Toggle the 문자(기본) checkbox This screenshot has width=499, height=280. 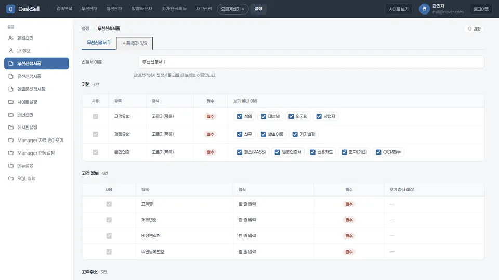(344, 152)
